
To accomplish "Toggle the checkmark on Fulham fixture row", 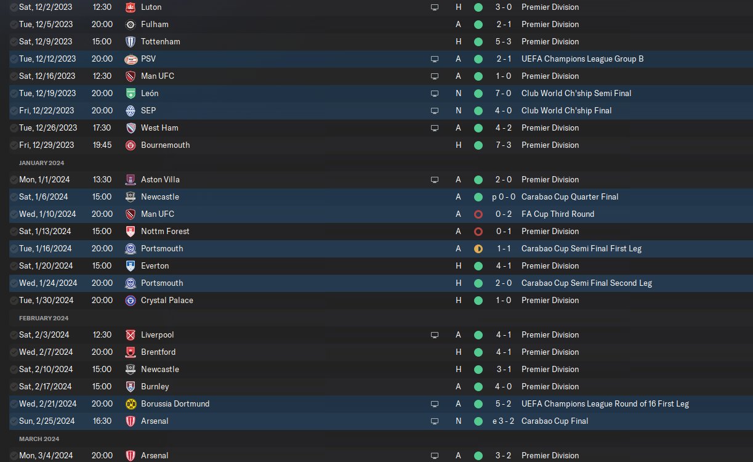I will tap(14, 25).
